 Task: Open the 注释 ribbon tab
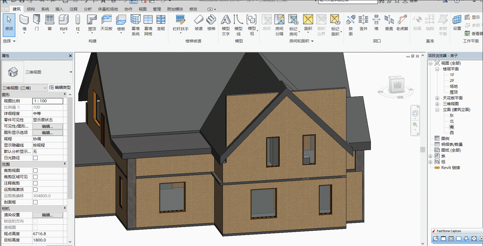click(74, 9)
